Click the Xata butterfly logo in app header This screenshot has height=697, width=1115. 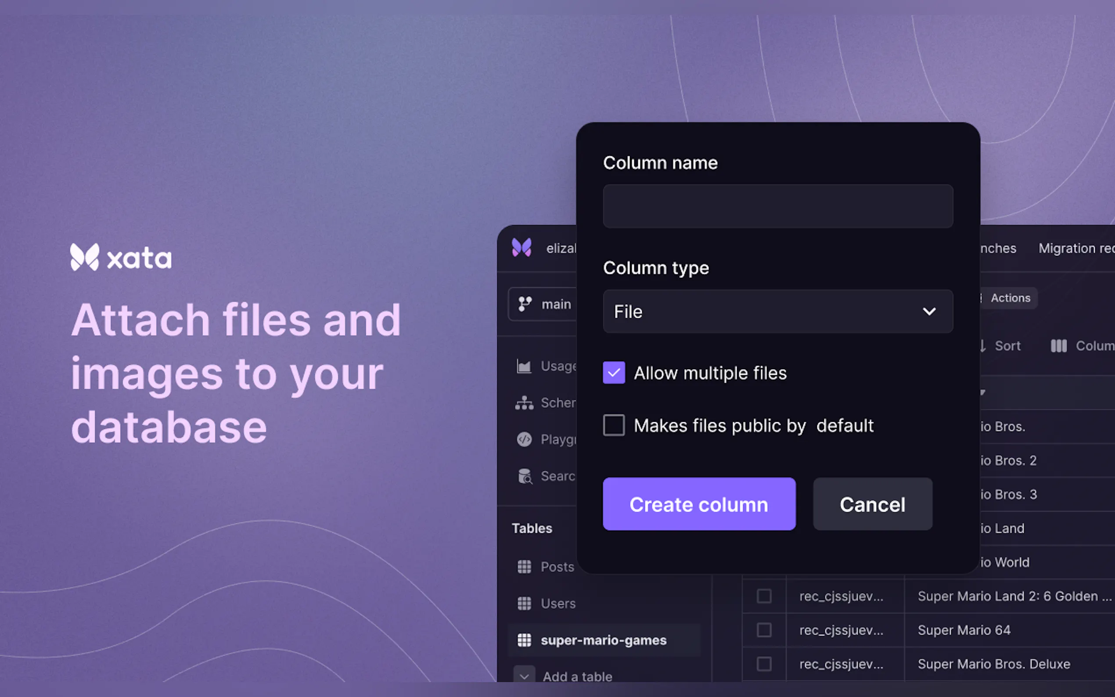(x=522, y=248)
